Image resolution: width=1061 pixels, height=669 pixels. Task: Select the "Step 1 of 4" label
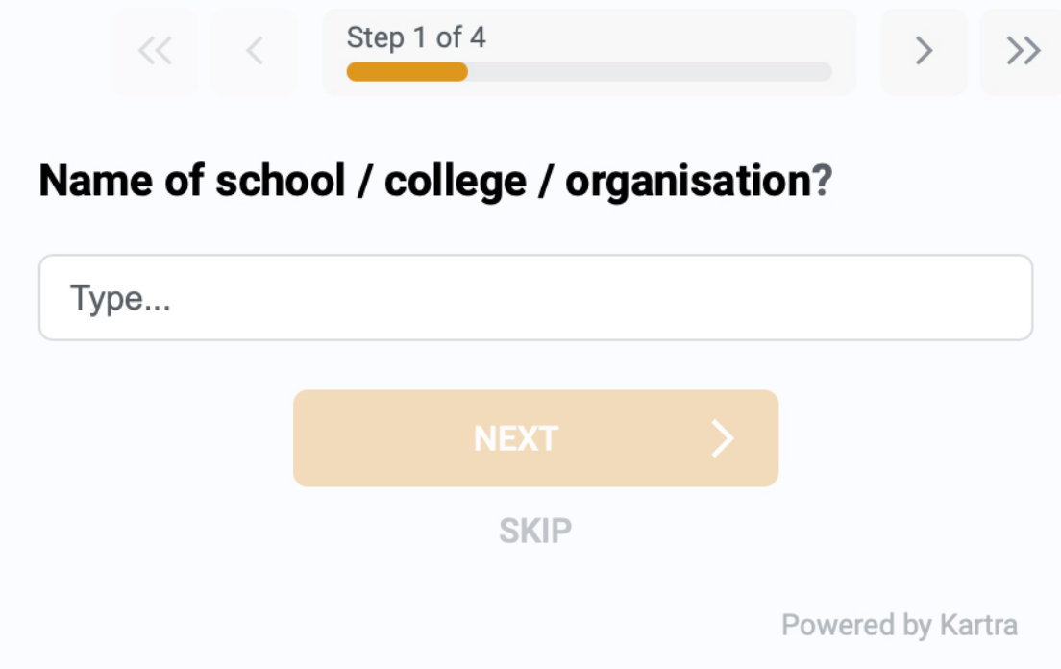[x=416, y=38]
